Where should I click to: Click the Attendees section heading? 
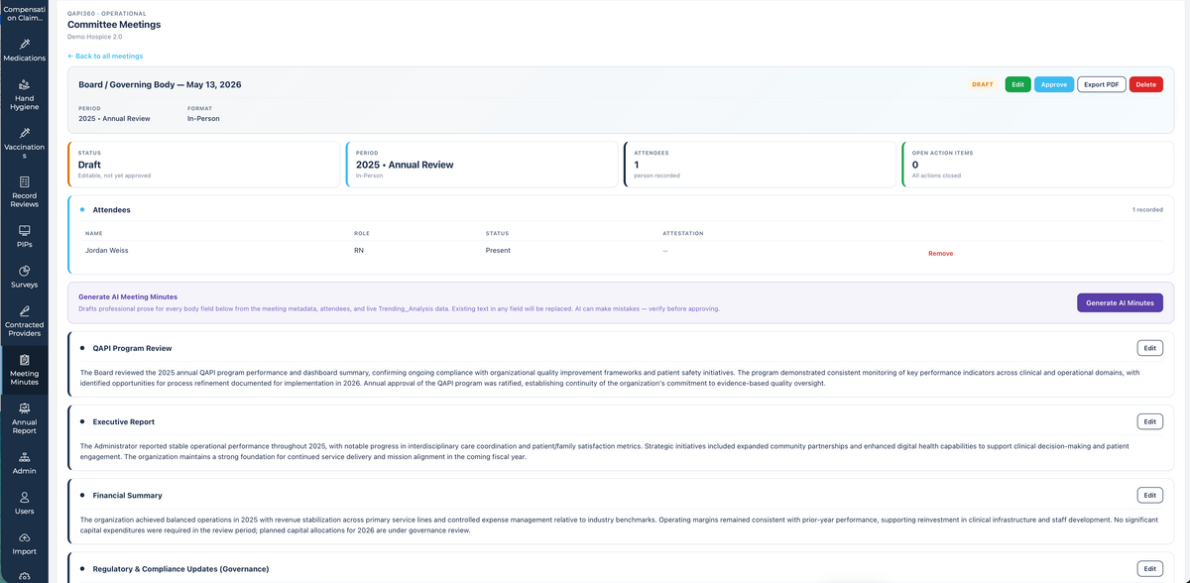[x=111, y=210]
